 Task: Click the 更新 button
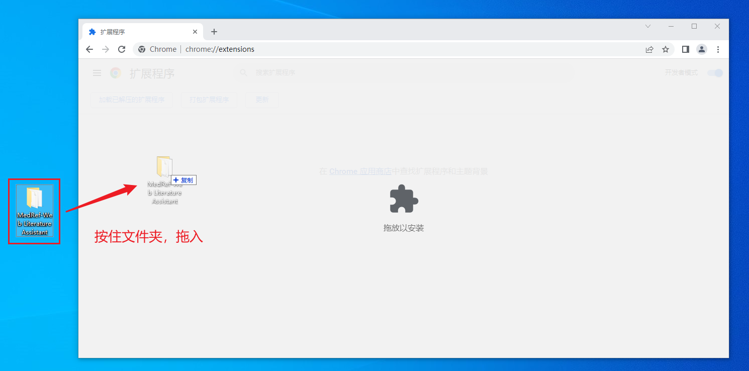[x=262, y=100]
